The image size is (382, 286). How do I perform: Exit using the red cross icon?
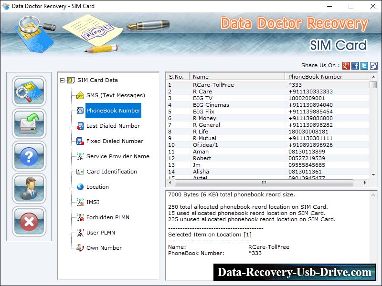click(x=29, y=221)
